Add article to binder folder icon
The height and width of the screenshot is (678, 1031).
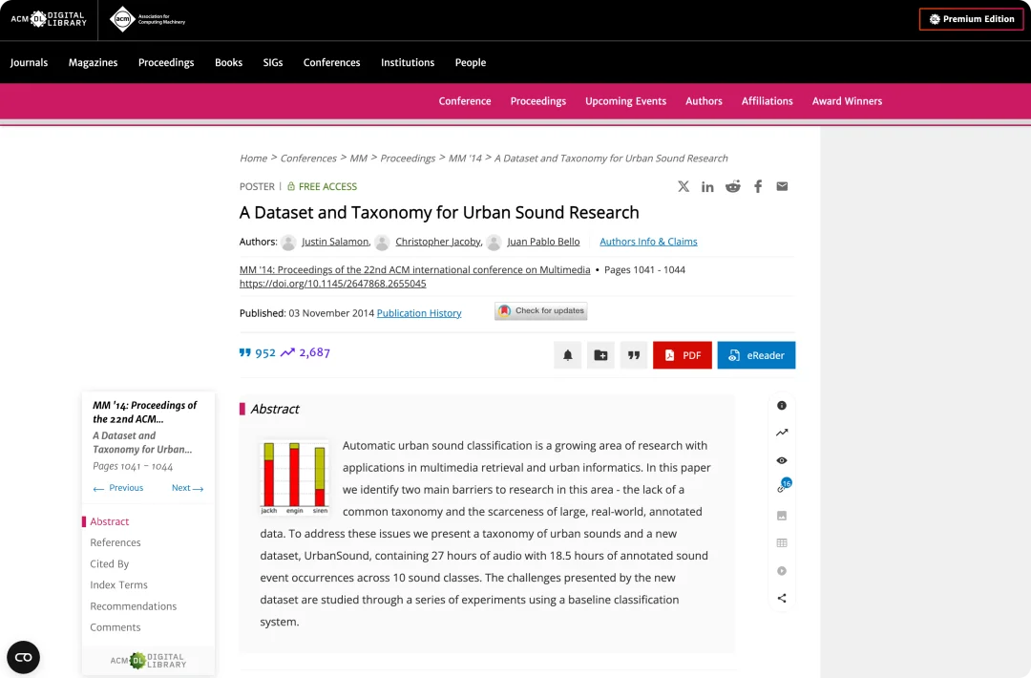[x=600, y=355]
